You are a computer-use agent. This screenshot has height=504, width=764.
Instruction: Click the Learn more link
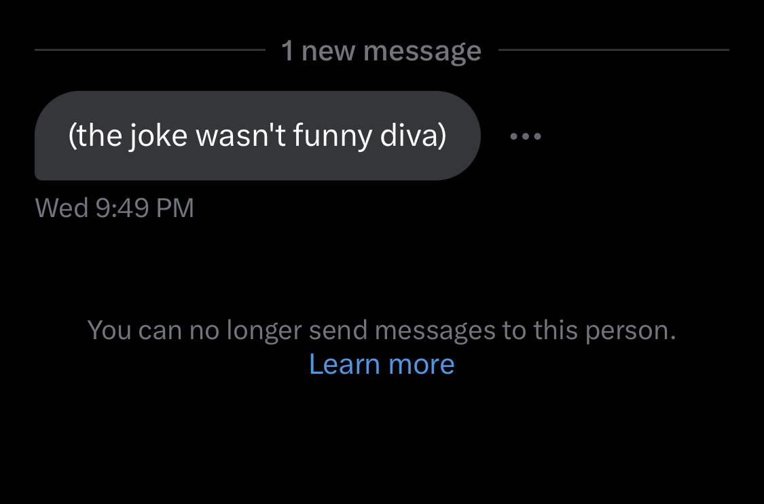[x=382, y=364]
